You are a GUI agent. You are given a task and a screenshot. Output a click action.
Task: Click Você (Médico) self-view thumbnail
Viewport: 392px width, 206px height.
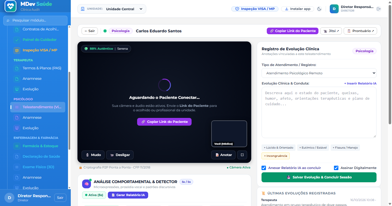(x=229, y=134)
